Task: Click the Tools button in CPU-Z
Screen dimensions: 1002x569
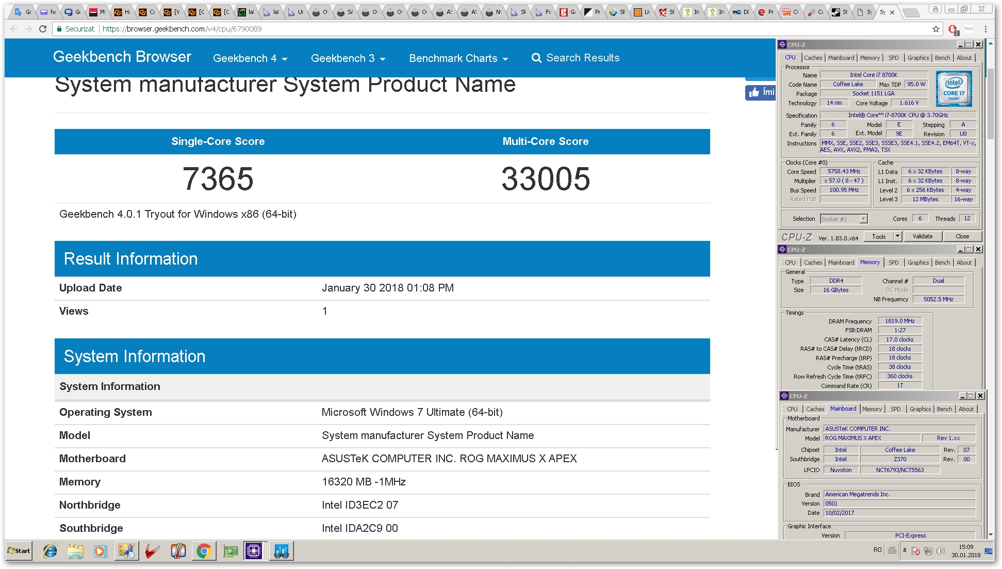Action: tap(879, 236)
